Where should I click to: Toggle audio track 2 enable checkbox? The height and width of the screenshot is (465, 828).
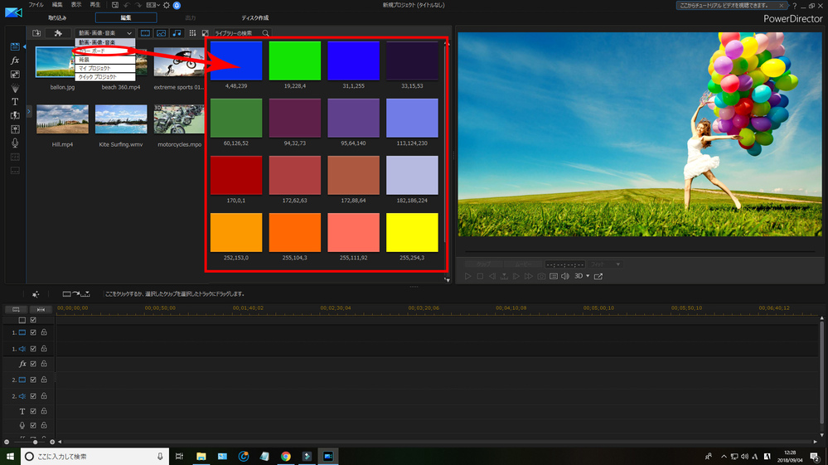point(33,396)
